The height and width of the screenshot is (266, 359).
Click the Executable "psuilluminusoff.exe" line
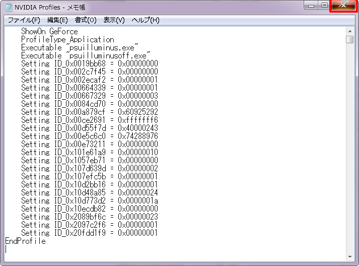tap(86, 55)
